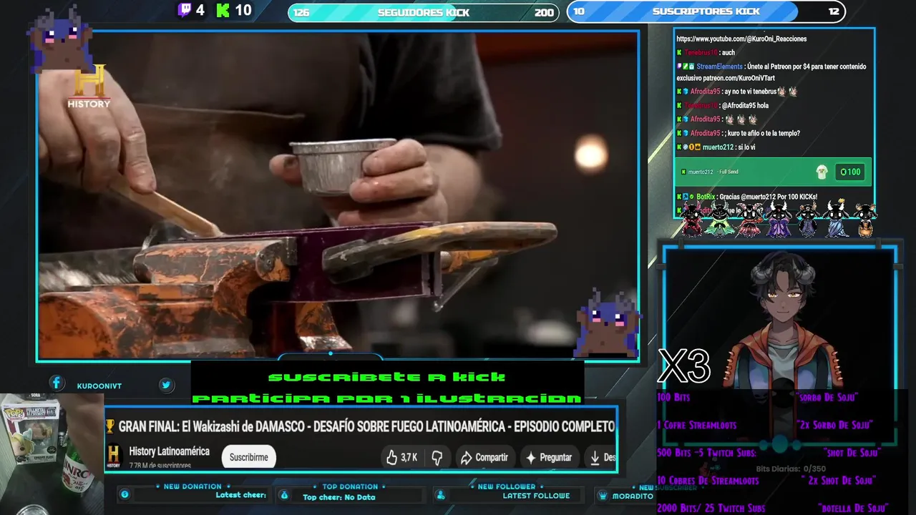Image resolution: width=916 pixels, height=515 pixels.
Task: Click the '500 Bits -5 Twitch Subs' reward row
Action: pyautogui.click(x=768, y=453)
